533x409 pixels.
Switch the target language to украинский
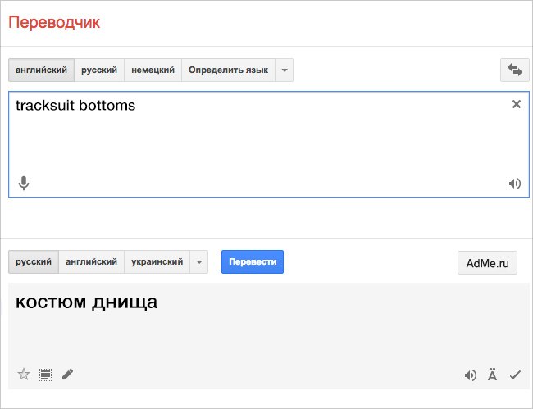tap(157, 262)
